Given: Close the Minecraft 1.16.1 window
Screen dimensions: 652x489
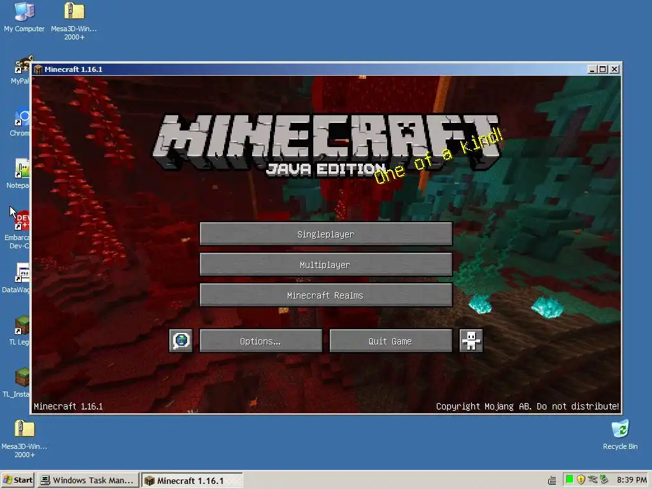Looking at the screenshot, I should coord(614,69).
